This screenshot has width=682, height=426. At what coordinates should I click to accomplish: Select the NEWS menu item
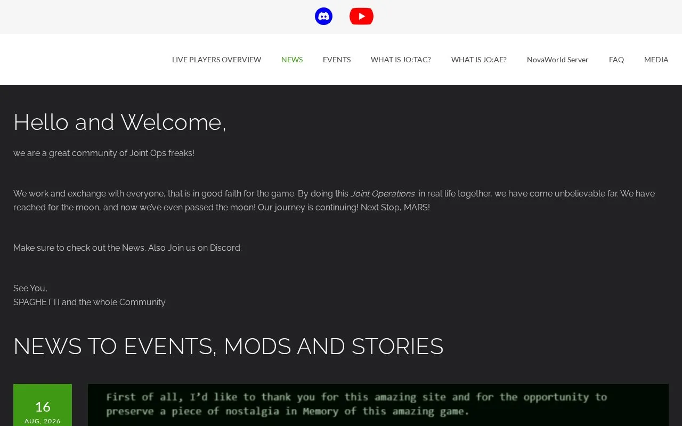click(292, 60)
